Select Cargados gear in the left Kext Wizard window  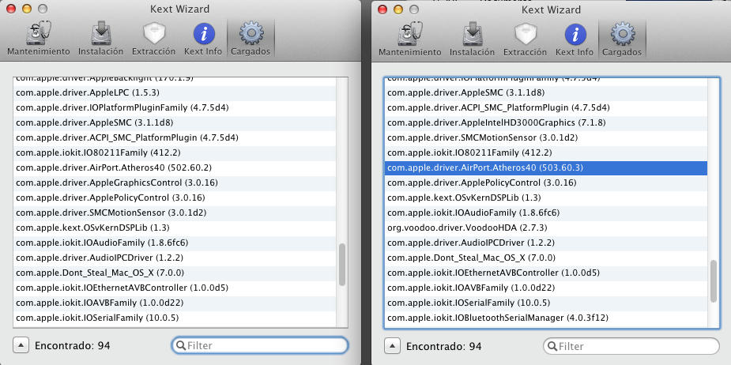[x=251, y=40]
